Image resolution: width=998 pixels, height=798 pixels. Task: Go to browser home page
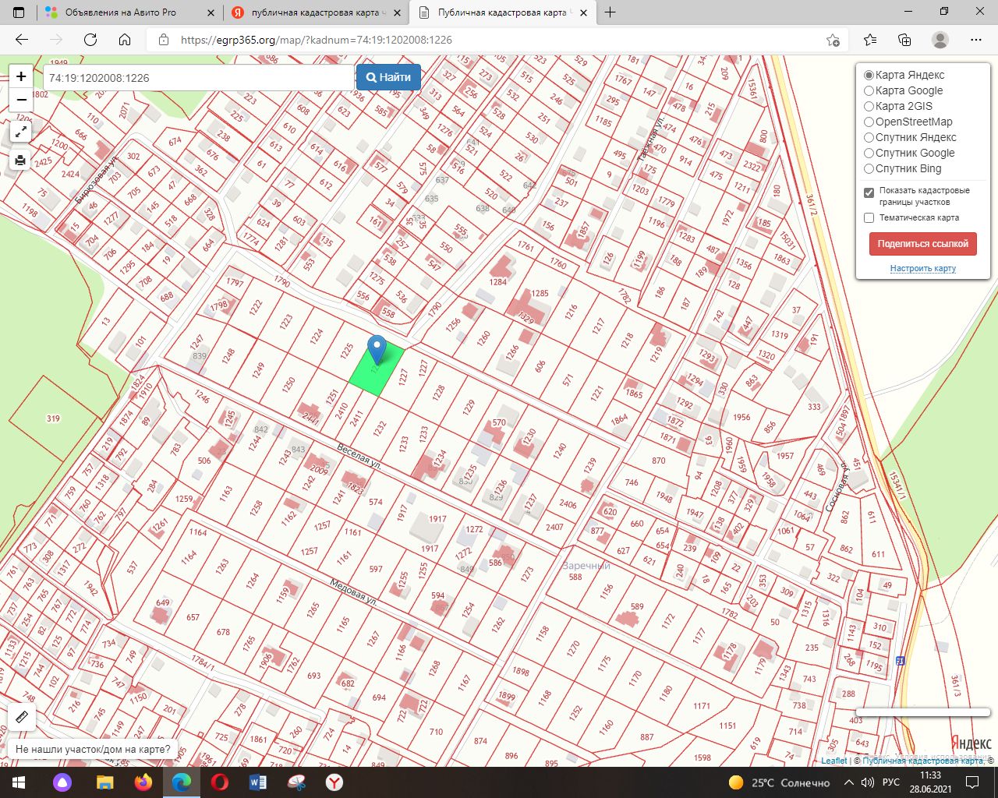pos(125,40)
